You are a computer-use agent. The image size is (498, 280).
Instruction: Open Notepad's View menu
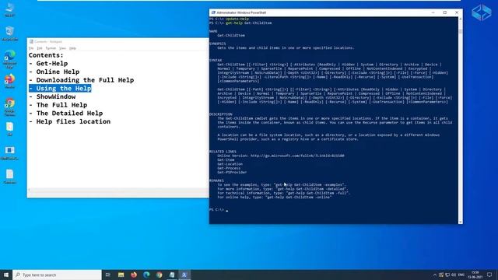click(62, 48)
